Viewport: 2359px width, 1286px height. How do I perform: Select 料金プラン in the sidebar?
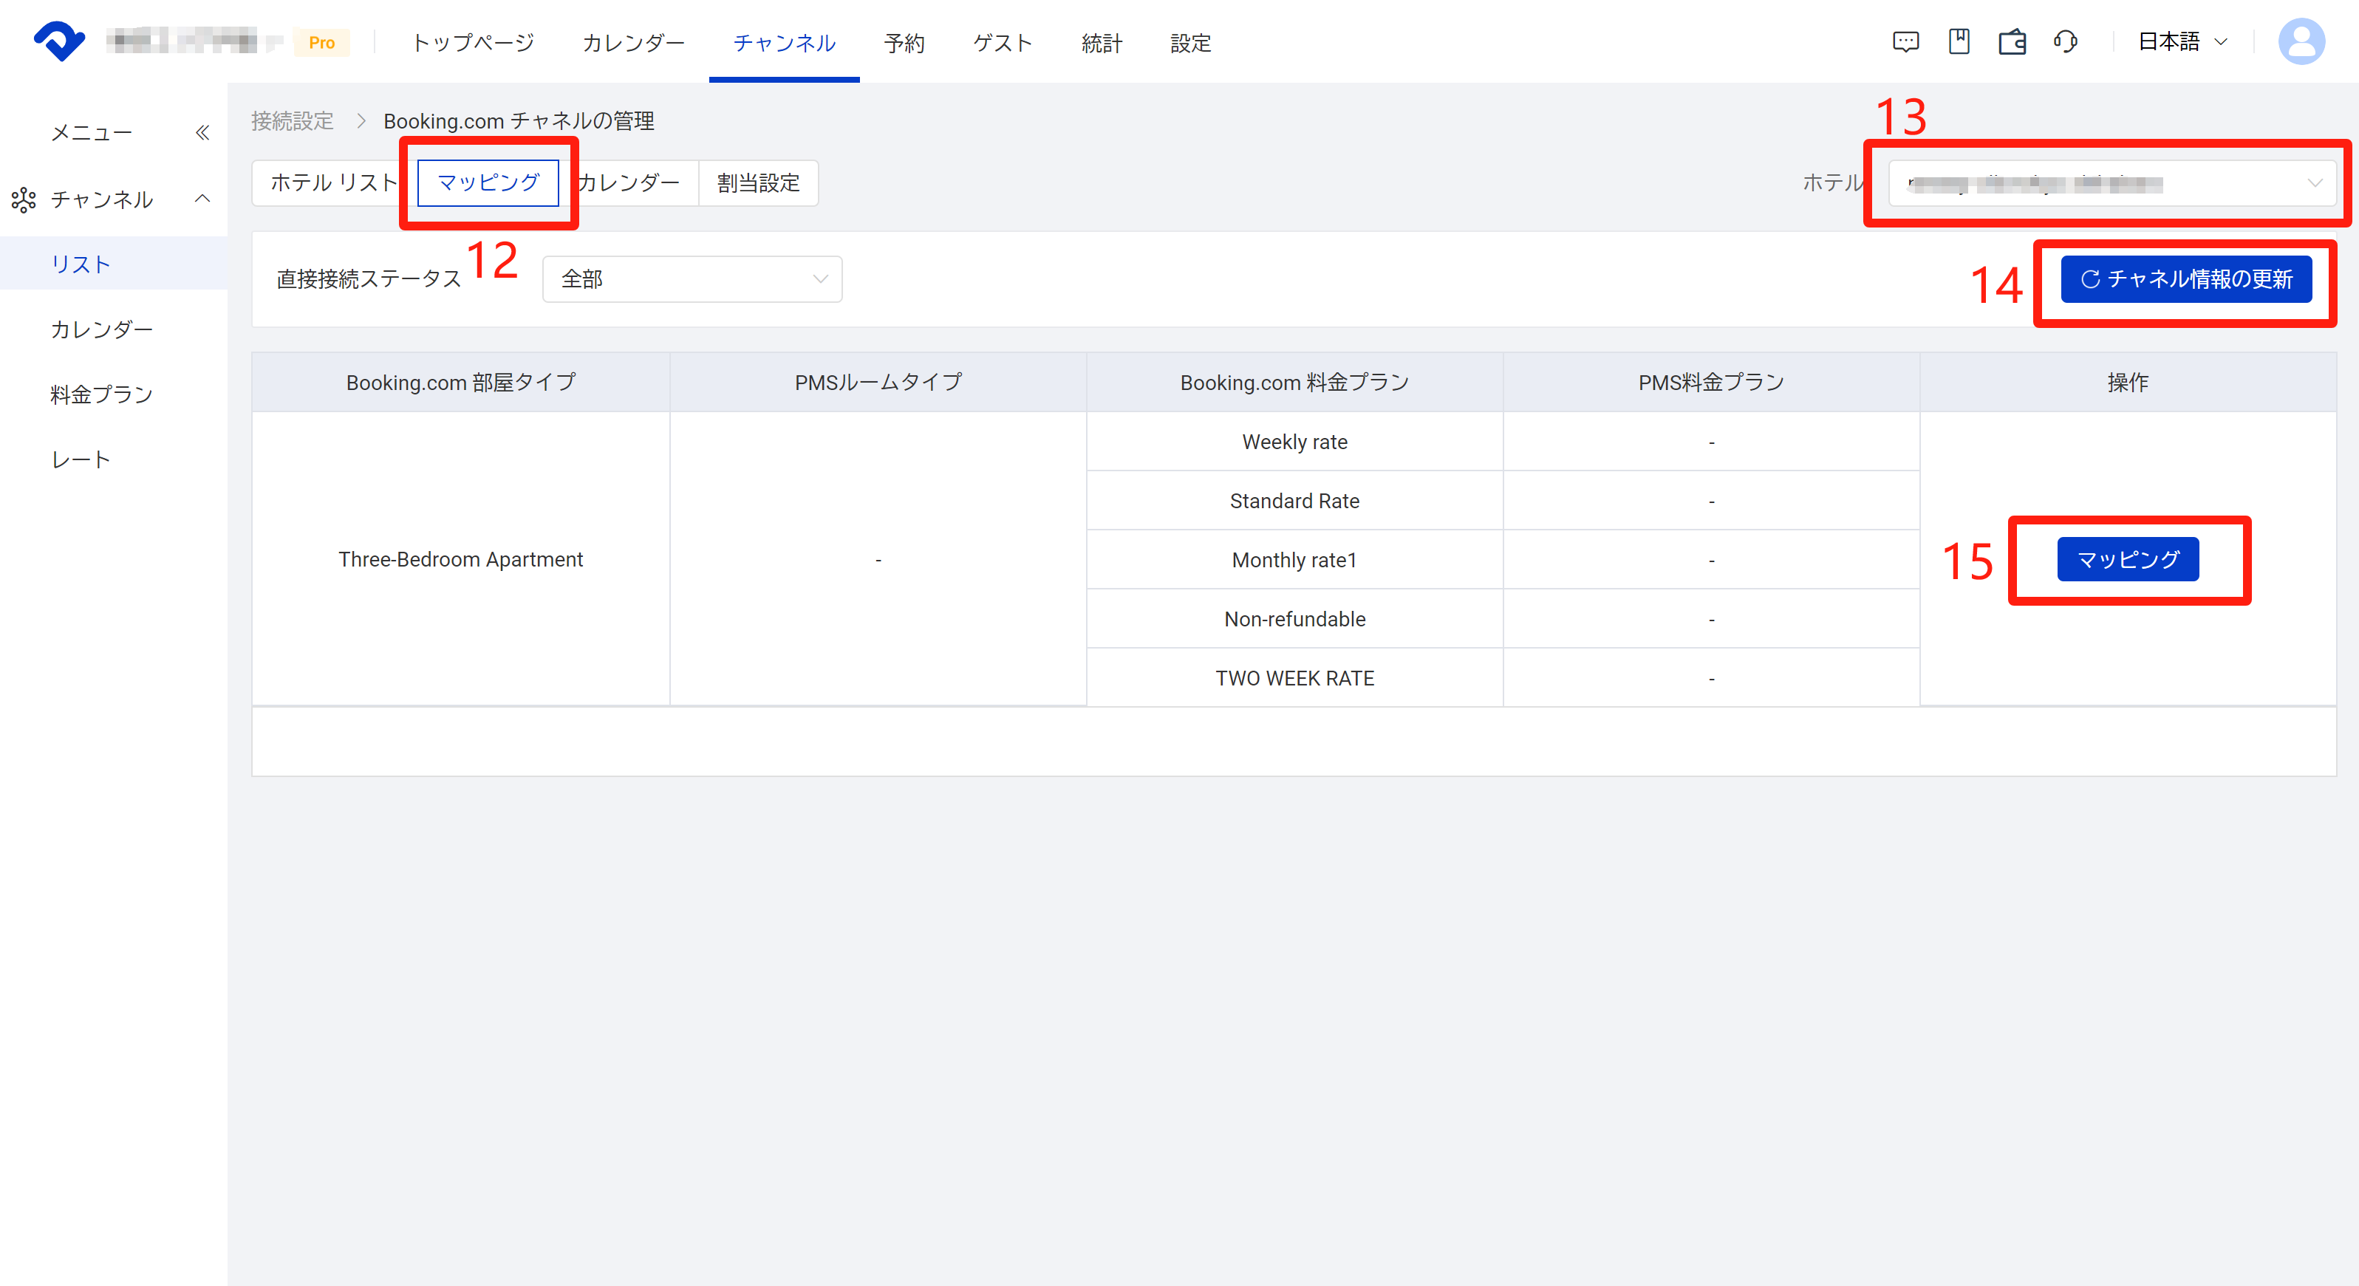(x=114, y=394)
